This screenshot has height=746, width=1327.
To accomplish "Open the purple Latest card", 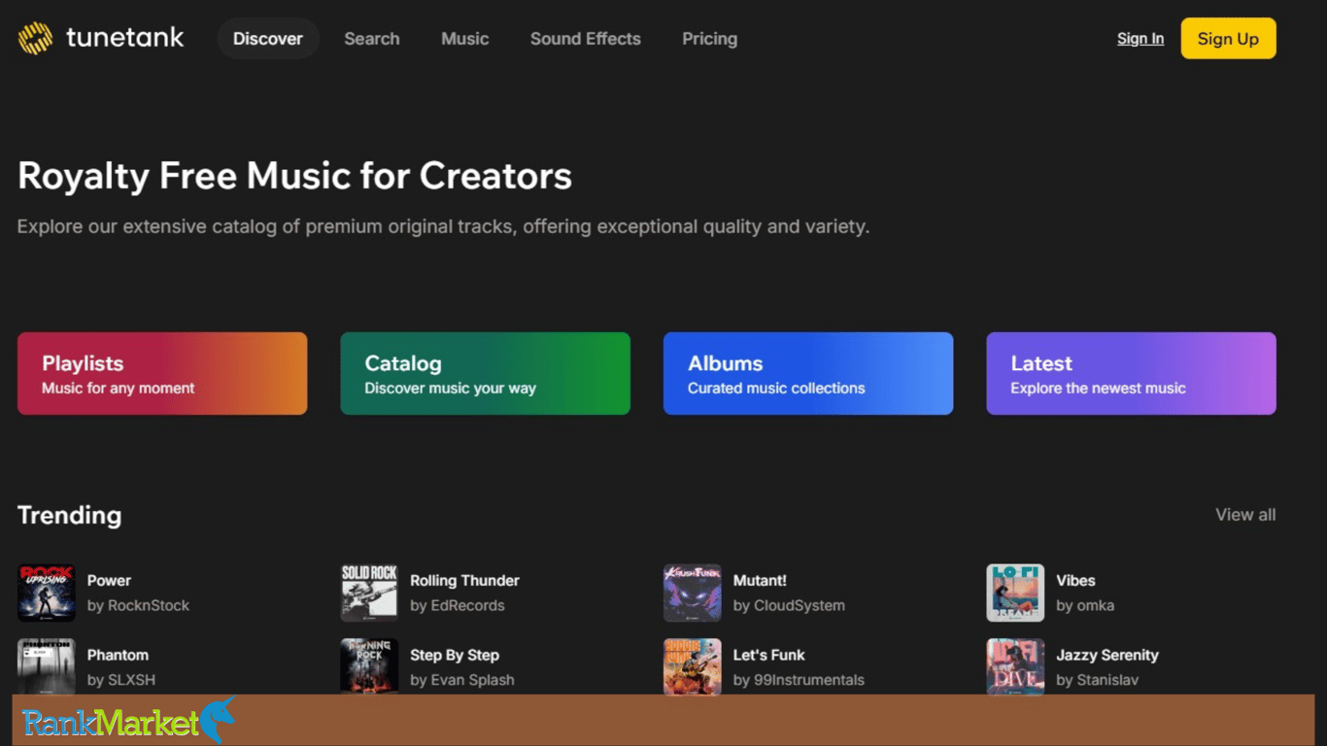I will pos(1131,374).
